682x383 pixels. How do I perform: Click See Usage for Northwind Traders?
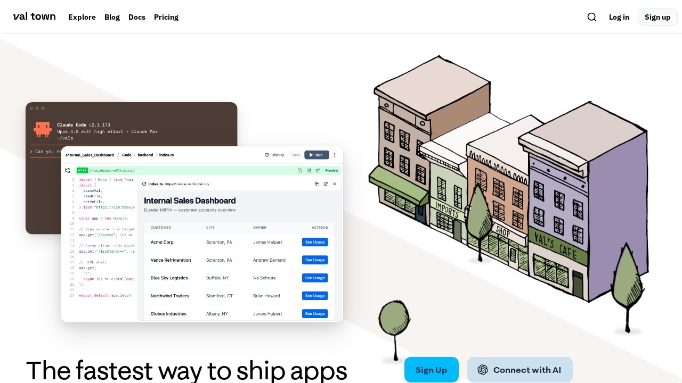[315, 296]
